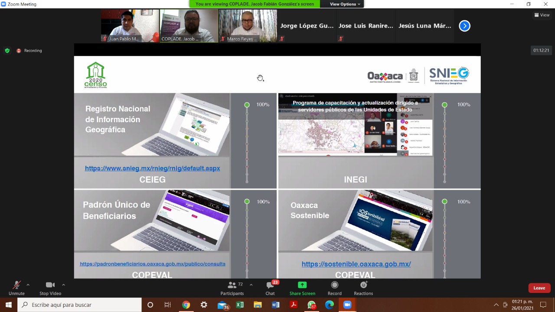Open Excel from taskbar

(240, 305)
